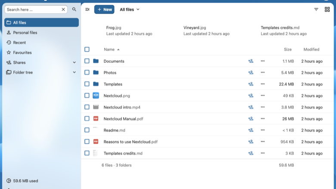Open Nextcloud intro.mp4 file name

click(122, 107)
